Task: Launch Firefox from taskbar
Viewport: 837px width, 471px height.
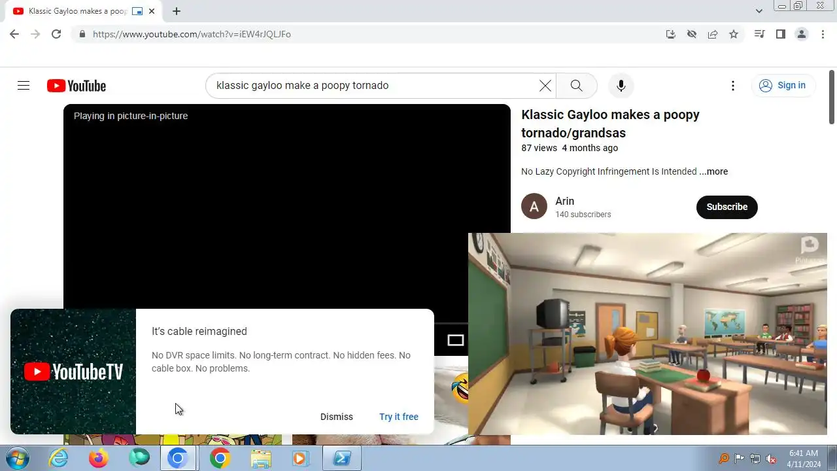Action: click(99, 459)
